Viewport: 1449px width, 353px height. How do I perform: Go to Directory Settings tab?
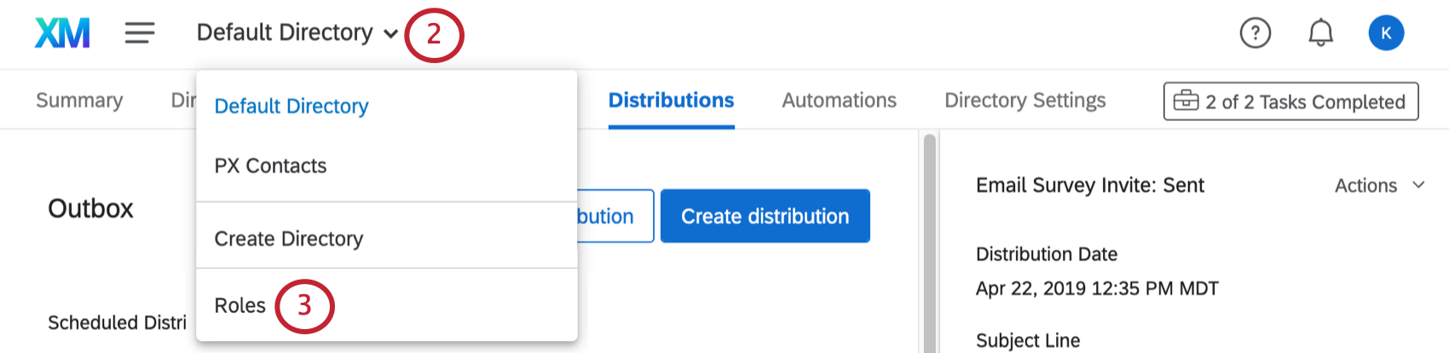coord(1025,100)
